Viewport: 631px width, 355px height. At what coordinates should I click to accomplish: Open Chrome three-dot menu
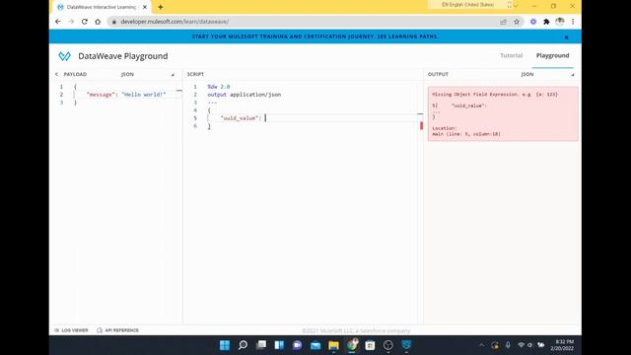click(573, 22)
